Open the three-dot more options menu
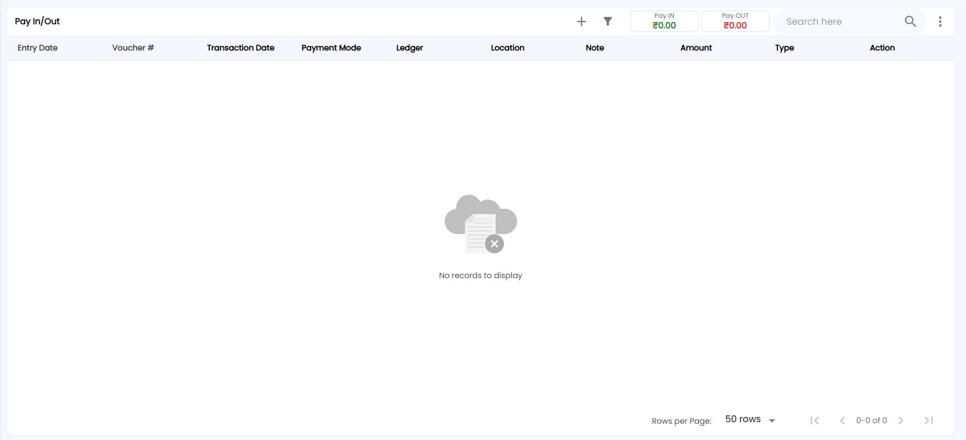 click(940, 22)
